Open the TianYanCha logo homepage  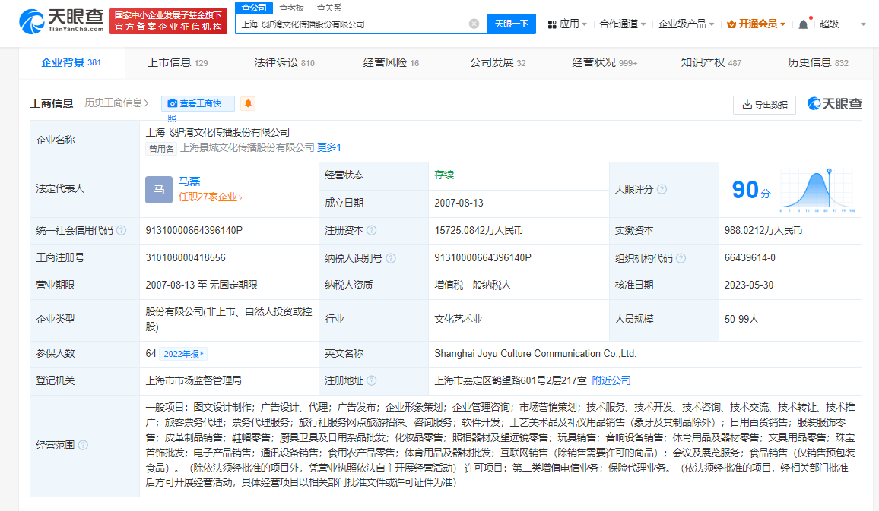tap(61, 21)
